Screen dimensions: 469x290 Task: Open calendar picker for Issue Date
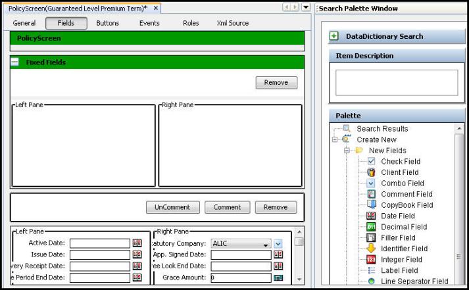[x=137, y=254]
